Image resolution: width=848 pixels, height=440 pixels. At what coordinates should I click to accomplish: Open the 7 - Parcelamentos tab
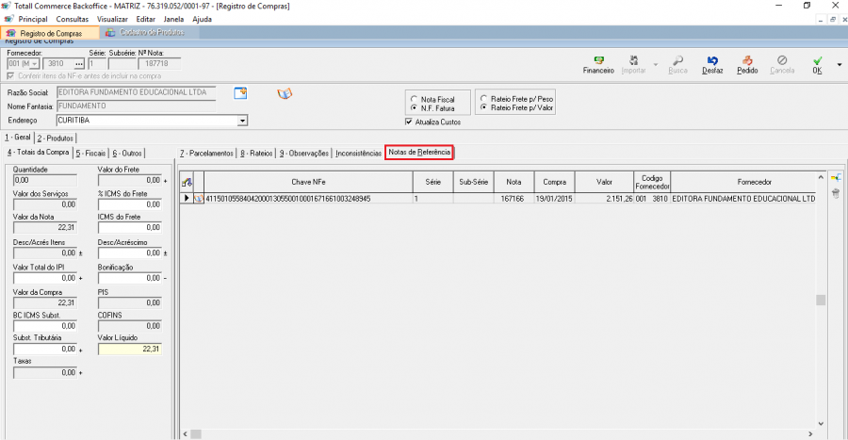point(205,153)
